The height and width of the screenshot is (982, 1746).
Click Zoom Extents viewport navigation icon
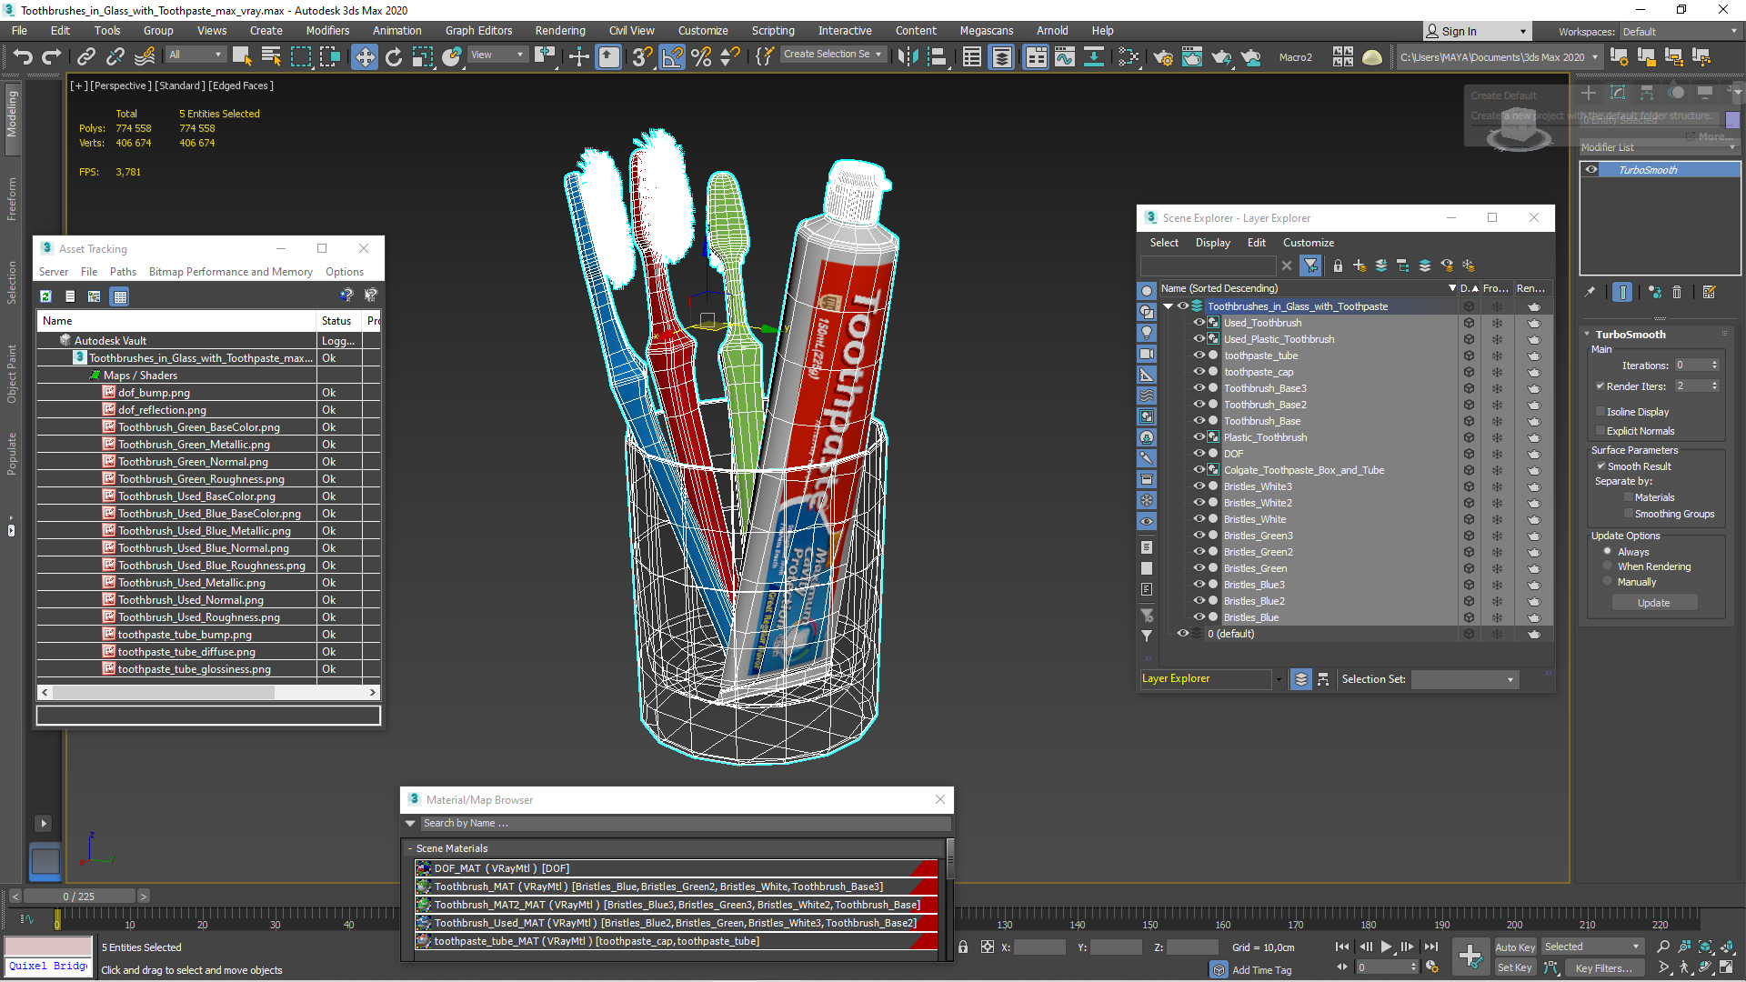click(x=1705, y=947)
